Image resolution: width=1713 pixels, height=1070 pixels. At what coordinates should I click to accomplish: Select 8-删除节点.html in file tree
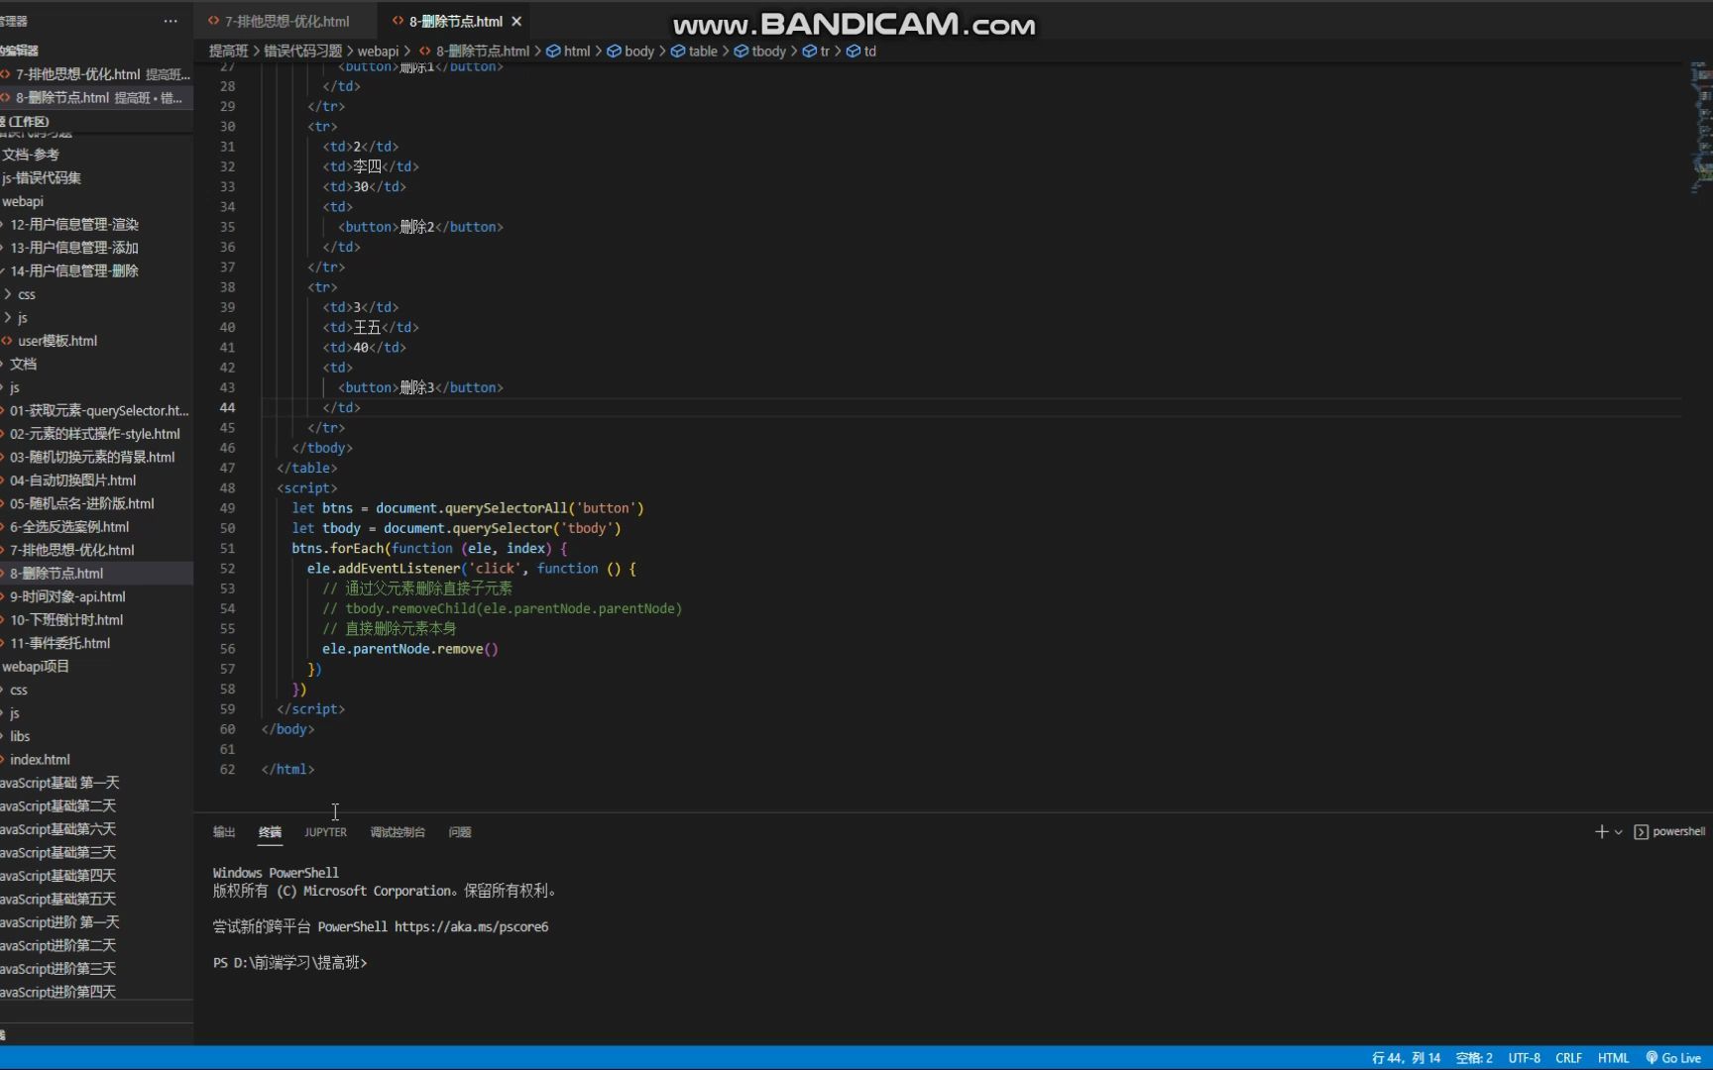click(96, 574)
